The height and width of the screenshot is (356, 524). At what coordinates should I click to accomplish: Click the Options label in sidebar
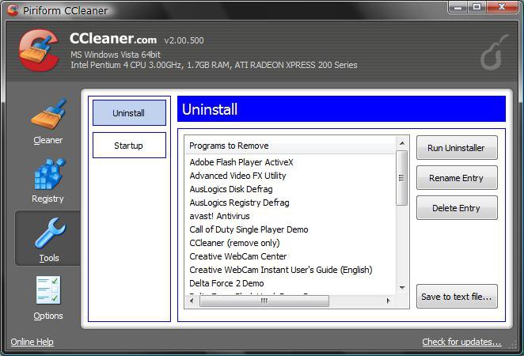[x=48, y=316]
